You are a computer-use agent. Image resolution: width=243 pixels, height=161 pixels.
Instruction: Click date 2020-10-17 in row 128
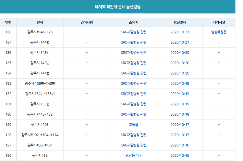[x=180, y=135]
